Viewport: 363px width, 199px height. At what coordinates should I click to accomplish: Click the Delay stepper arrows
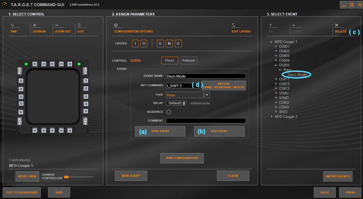point(184,103)
